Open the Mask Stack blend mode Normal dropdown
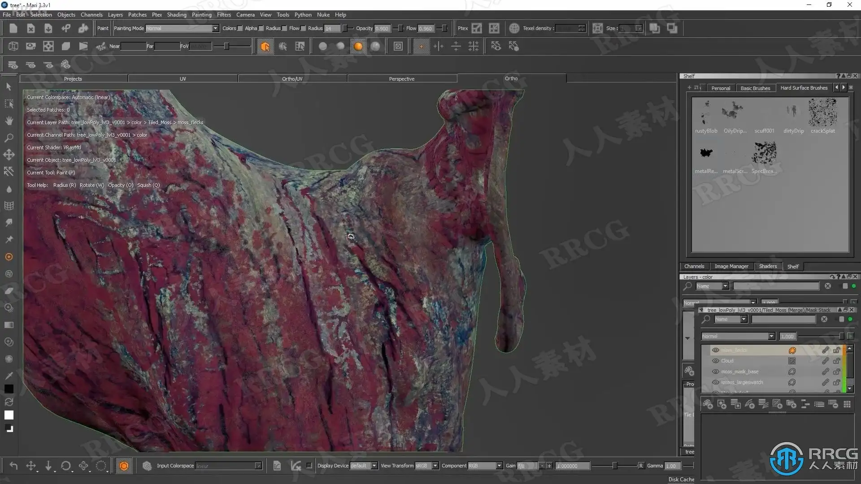Image resolution: width=861 pixels, height=484 pixels. (x=771, y=336)
